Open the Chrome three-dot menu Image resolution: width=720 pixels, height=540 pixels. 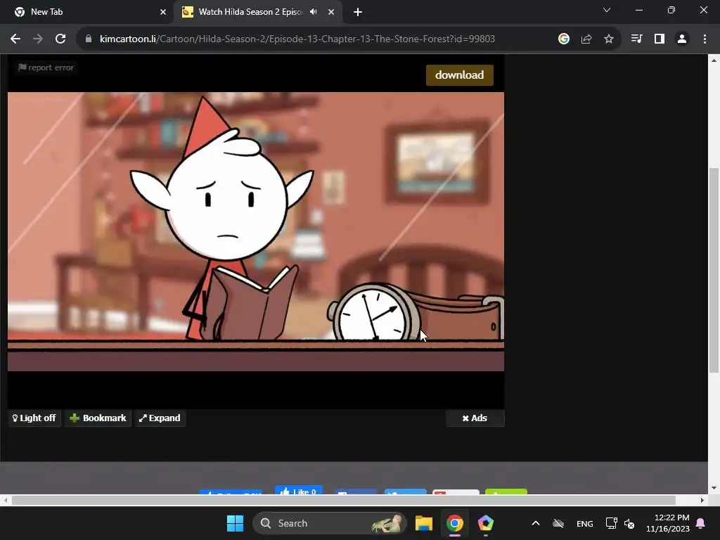click(x=705, y=39)
